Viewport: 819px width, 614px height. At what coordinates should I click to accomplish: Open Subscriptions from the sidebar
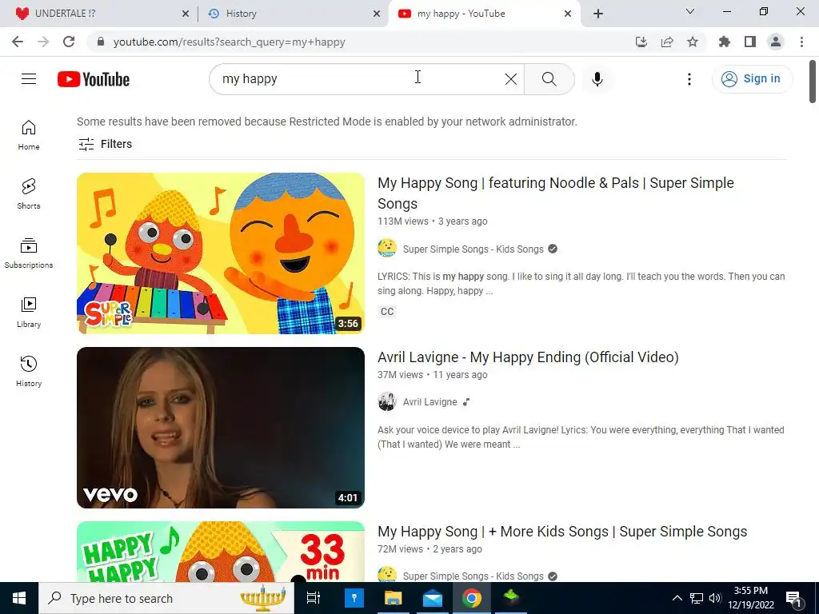pos(29,253)
